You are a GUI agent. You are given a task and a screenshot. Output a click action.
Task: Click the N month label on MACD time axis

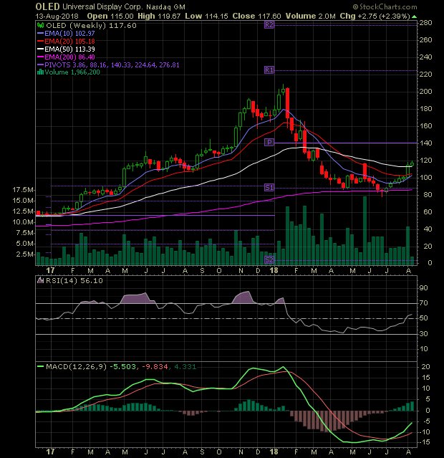click(241, 452)
